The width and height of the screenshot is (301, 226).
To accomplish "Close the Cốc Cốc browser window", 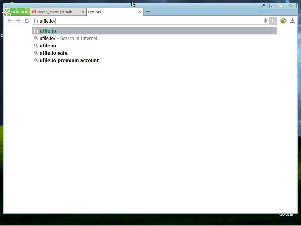I will pyautogui.click(x=290, y=6).
